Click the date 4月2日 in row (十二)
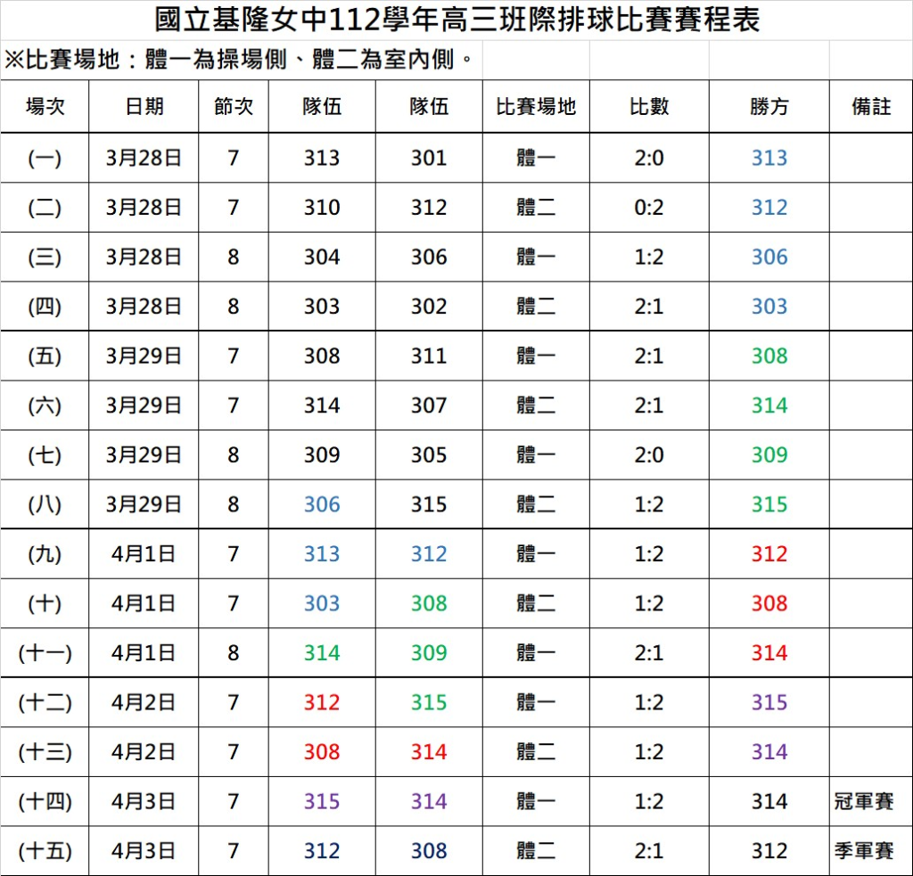Viewport: 913px width, 876px height. [x=144, y=702]
